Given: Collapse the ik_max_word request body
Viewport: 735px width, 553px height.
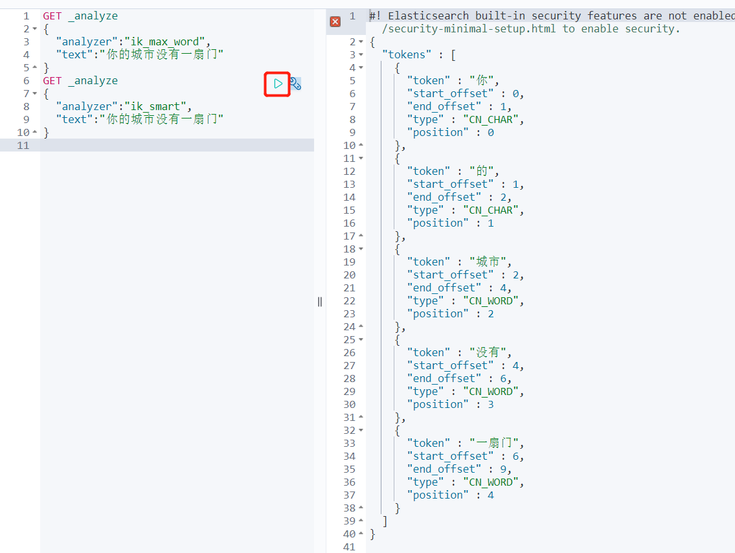Looking at the screenshot, I should [x=34, y=28].
